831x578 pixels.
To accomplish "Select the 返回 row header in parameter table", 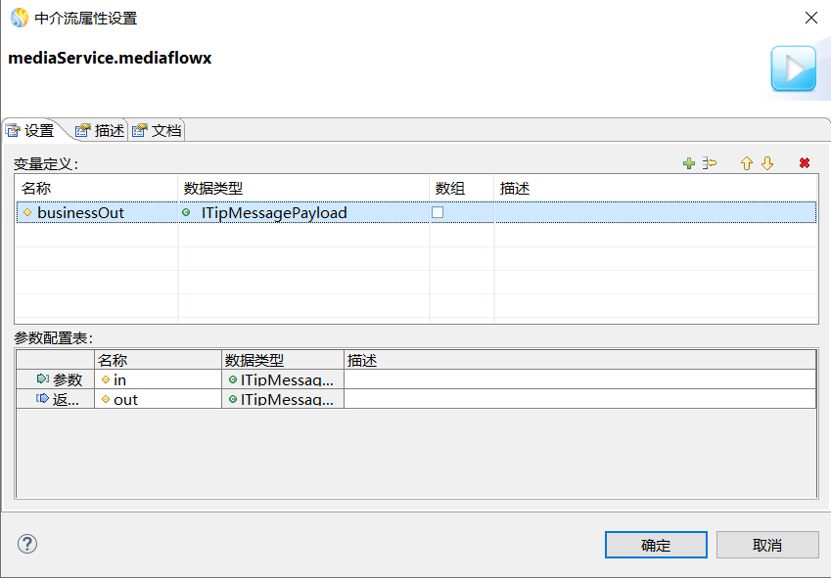I will pyautogui.click(x=57, y=399).
